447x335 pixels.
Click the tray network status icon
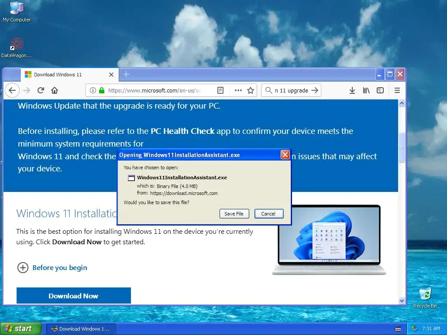[415, 328]
